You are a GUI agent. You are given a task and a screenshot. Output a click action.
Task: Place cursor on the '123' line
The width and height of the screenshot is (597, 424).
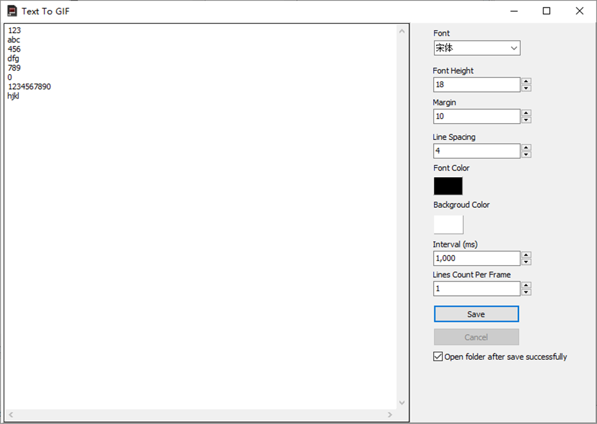click(14, 30)
